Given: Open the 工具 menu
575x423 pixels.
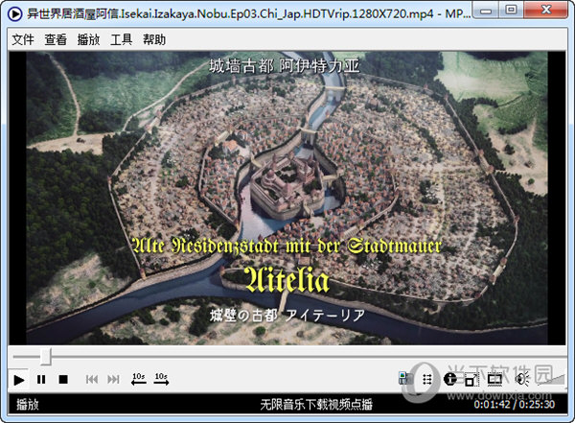Looking at the screenshot, I should 122,39.
